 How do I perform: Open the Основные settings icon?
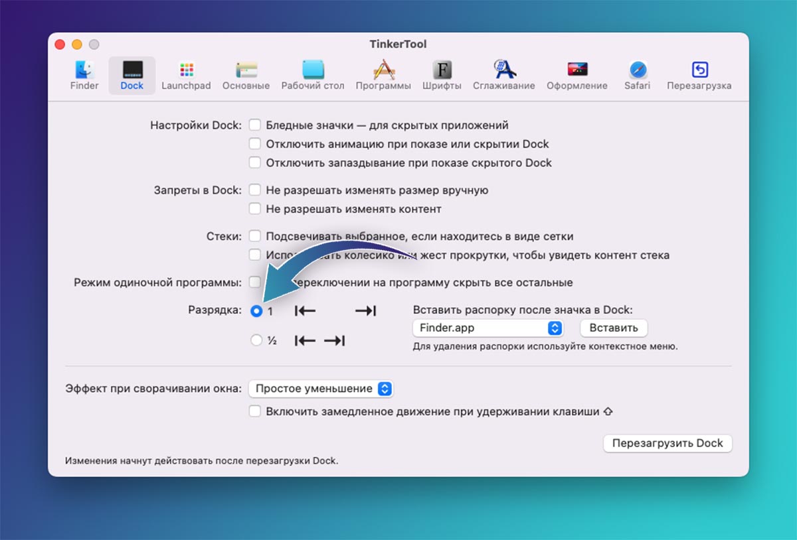click(246, 70)
